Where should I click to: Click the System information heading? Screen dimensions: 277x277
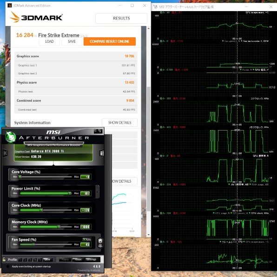[32, 123]
